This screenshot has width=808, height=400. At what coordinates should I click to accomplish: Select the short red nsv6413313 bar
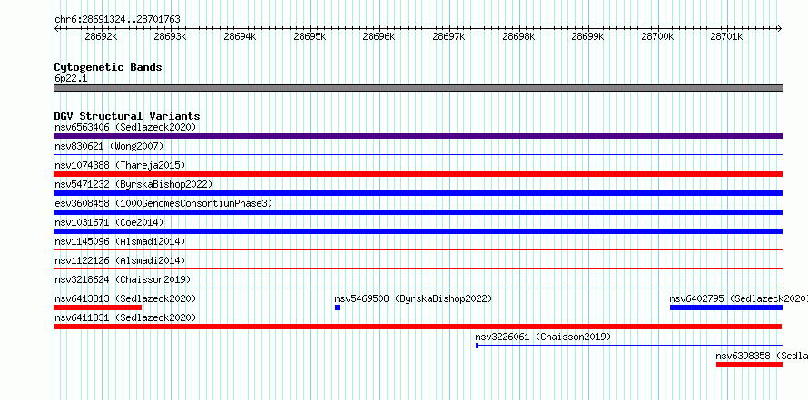(97, 307)
